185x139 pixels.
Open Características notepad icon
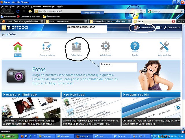(x=47, y=46)
